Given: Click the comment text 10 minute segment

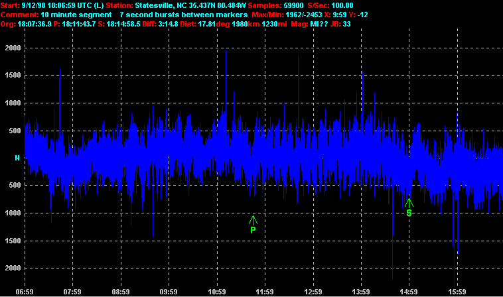Looking at the screenshot, I should pyautogui.click(x=76, y=15).
